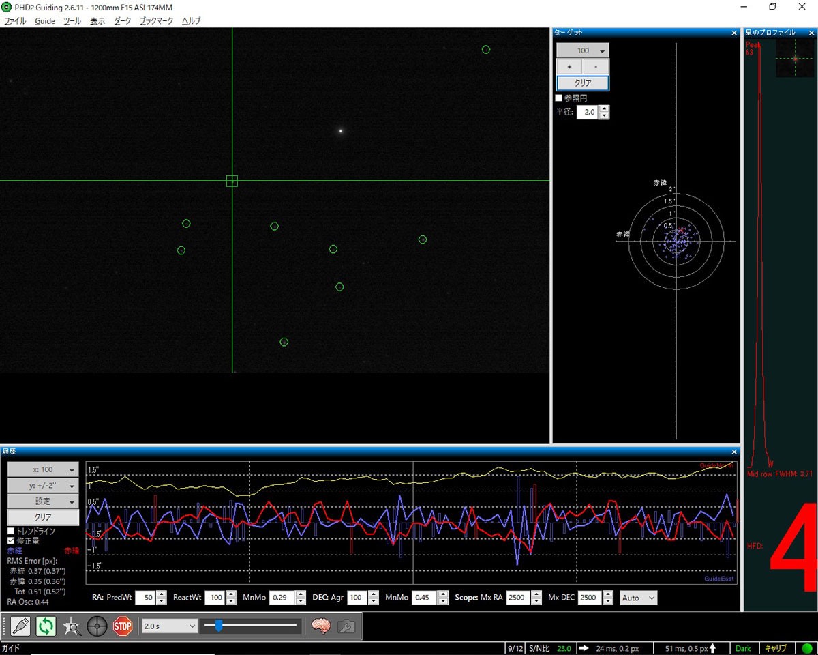Open the 2.0 s exposure time dropdown

[169, 626]
